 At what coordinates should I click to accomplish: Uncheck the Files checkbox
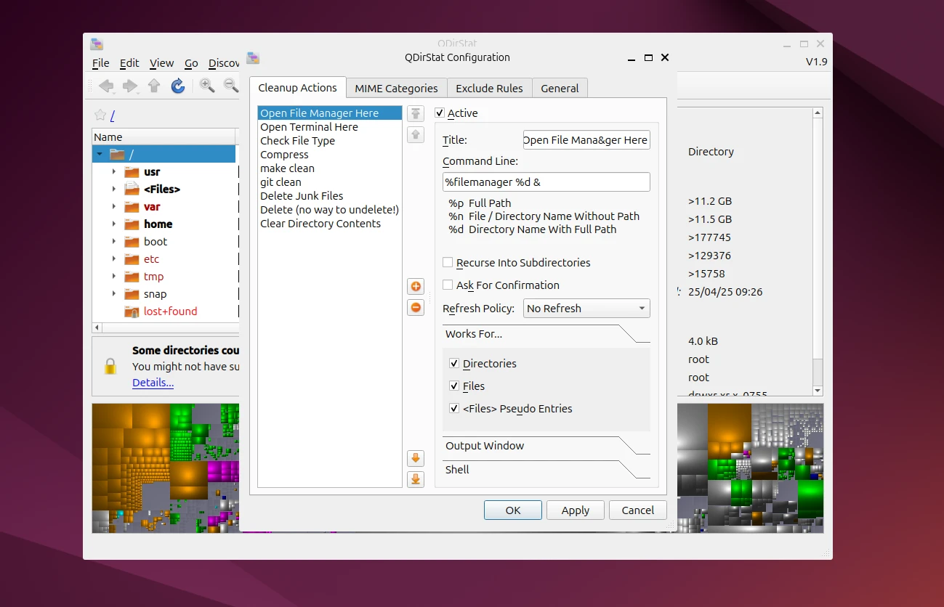[454, 386]
